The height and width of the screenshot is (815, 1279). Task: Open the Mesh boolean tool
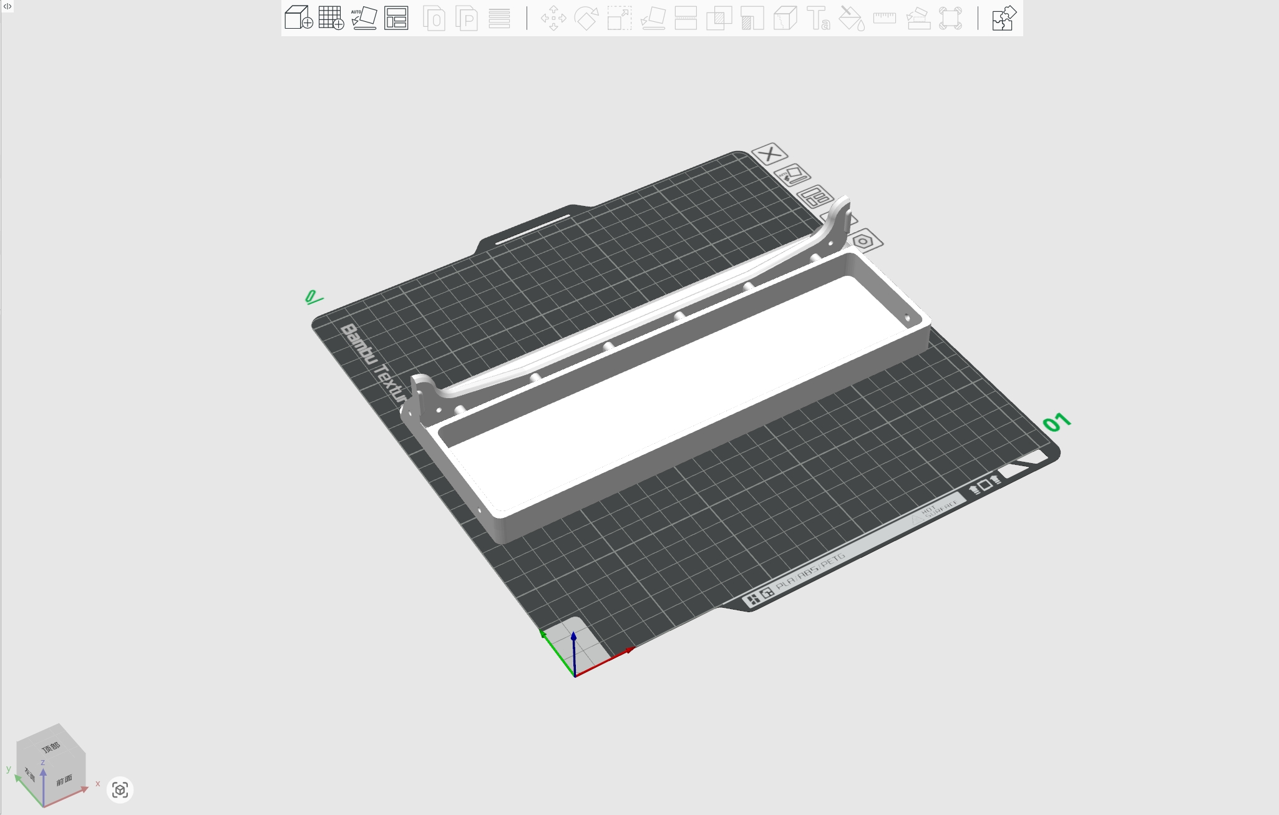click(x=719, y=18)
